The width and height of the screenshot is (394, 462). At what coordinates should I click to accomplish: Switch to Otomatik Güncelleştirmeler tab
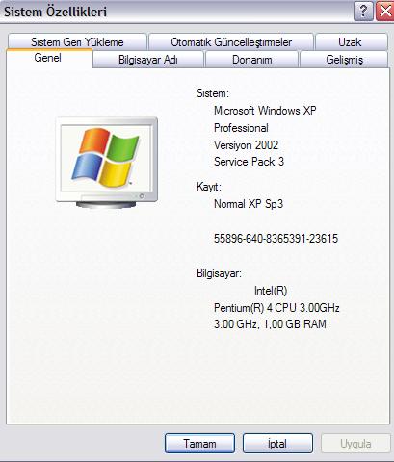click(231, 41)
